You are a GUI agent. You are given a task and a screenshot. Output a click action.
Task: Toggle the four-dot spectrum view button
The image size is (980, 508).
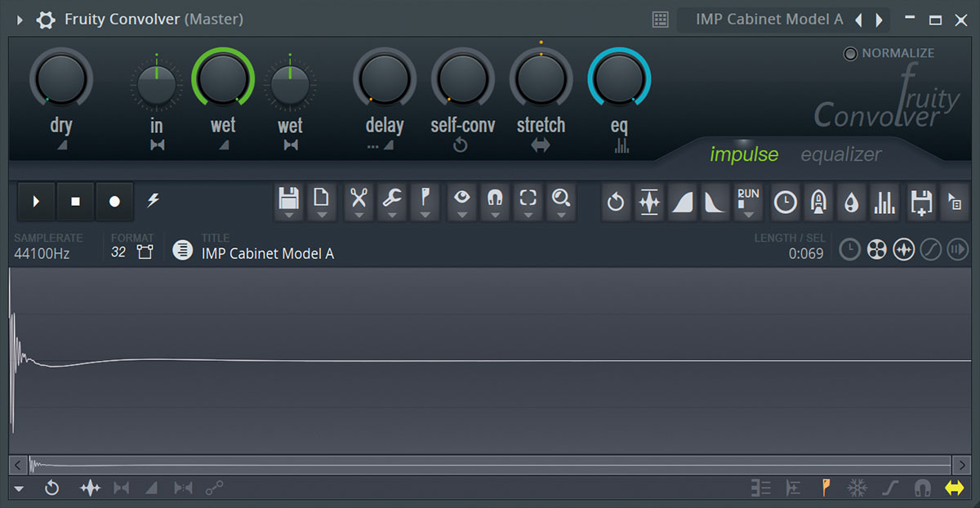click(877, 250)
